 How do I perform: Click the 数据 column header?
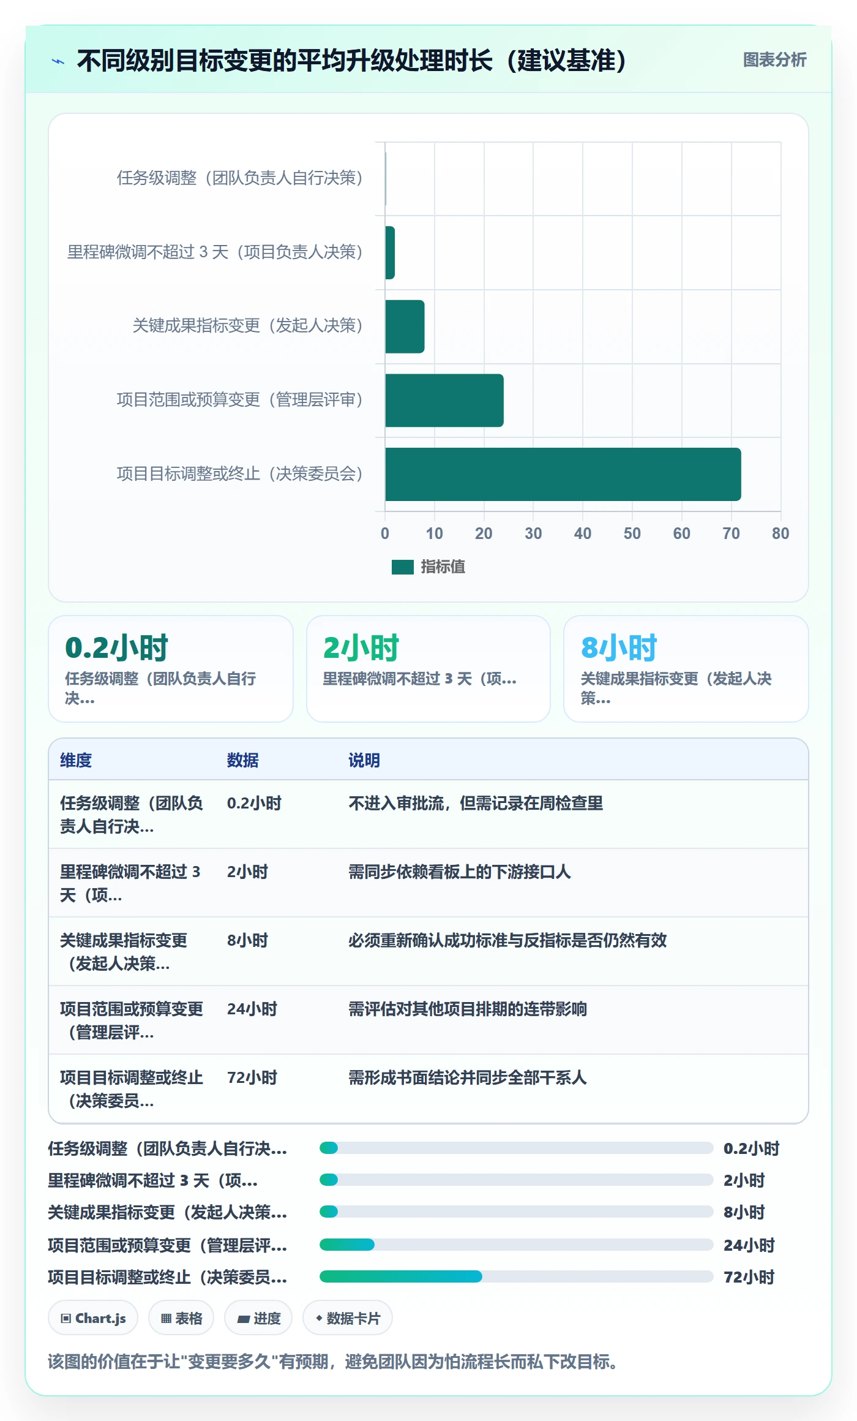[x=242, y=760]
